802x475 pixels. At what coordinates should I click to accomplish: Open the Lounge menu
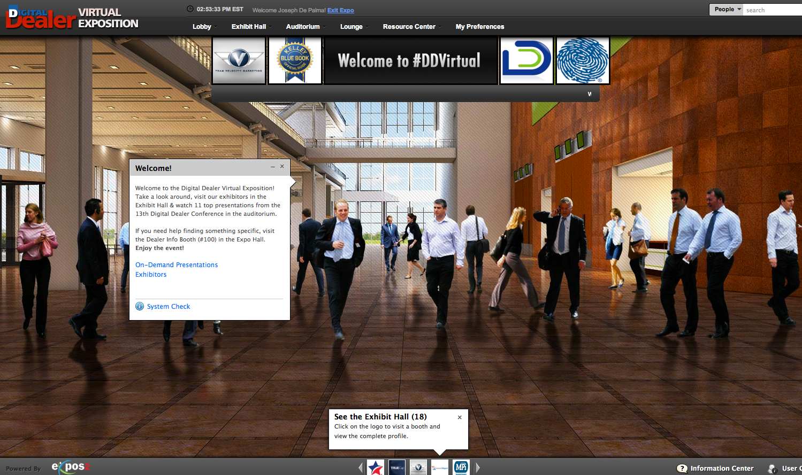(352, 27)
